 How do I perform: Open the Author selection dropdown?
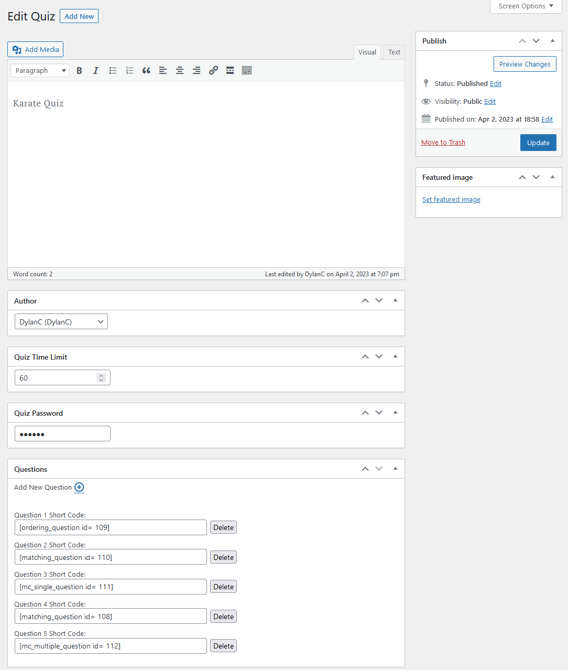[61, 322]
